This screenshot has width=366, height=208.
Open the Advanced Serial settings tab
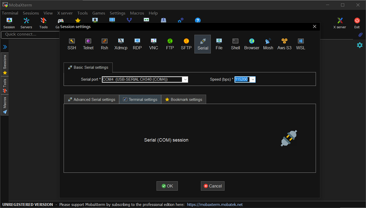92,99
